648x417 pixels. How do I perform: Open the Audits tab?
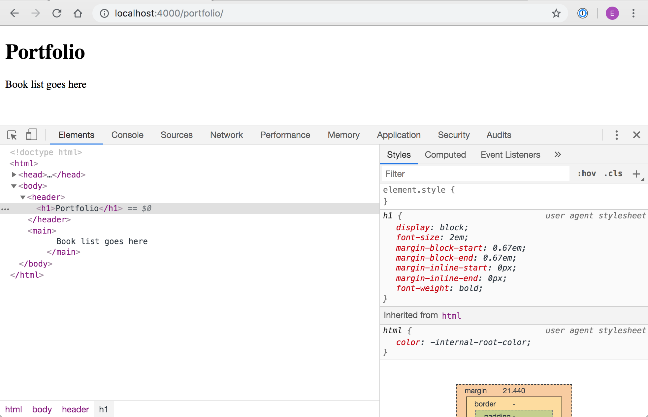499,135
